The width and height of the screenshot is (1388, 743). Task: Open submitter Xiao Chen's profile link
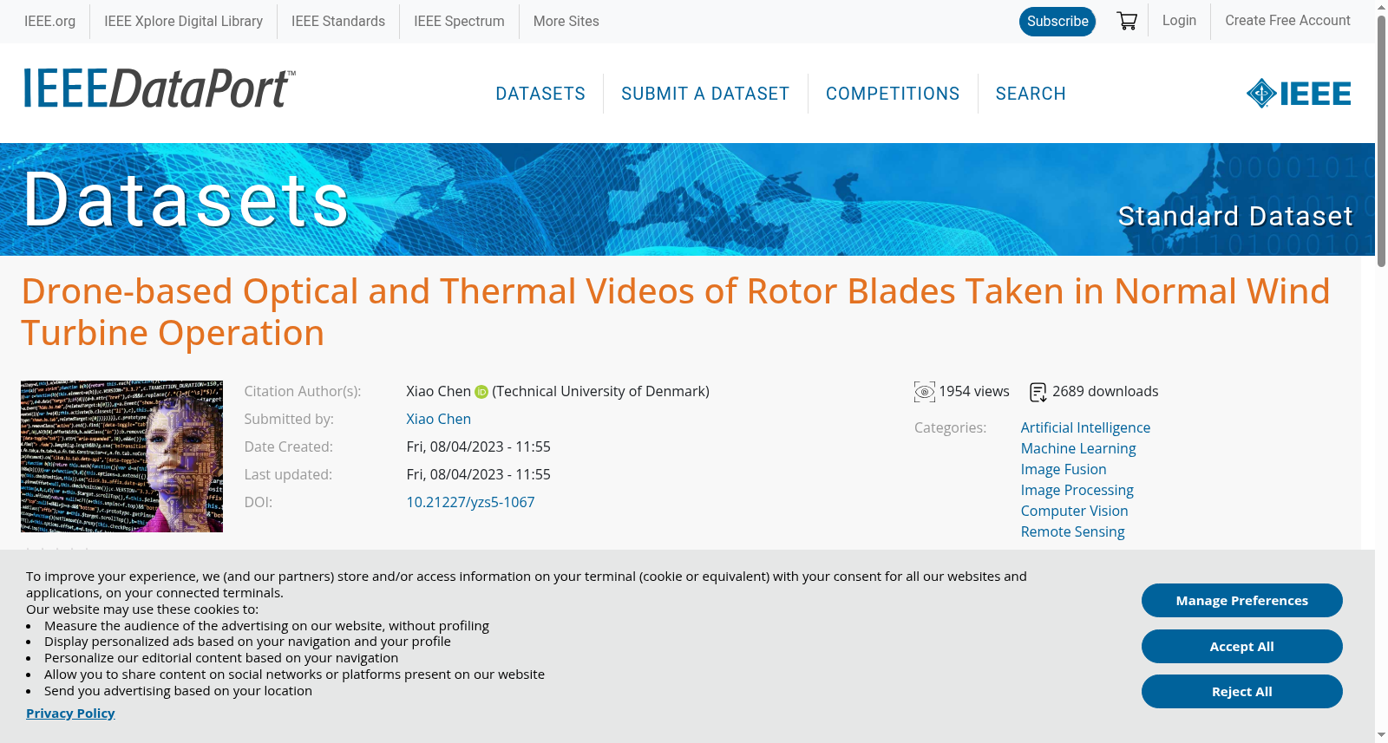click(438, 419)
